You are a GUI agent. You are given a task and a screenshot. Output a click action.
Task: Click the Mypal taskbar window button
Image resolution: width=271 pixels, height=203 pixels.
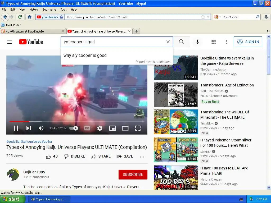[49, 199]
